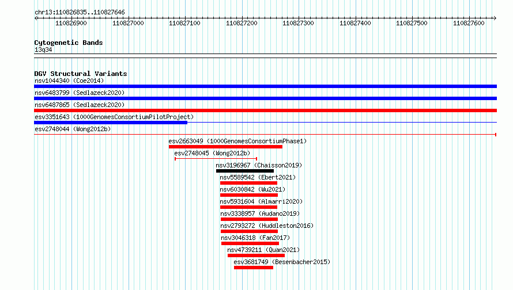Click ruler position 110826900
Viewport: 513px width, 290px height.
pyautogui.click(x=71, y=23)
